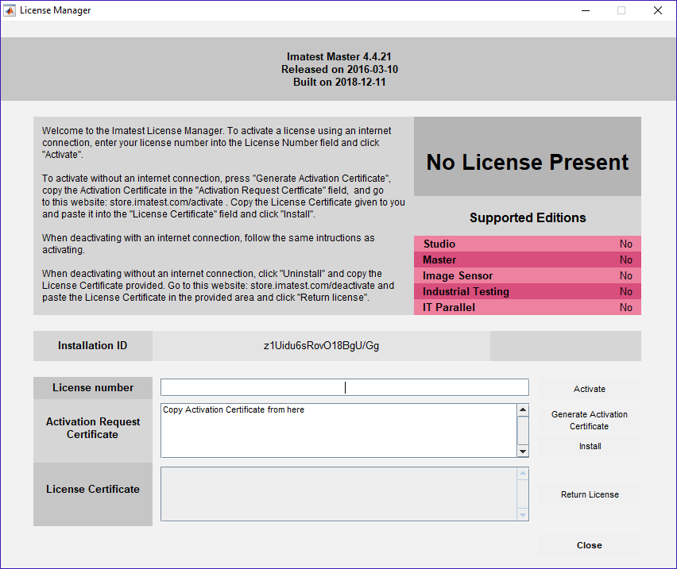Focus the License number input field
The image size is (677, 569).
(345, 387)
